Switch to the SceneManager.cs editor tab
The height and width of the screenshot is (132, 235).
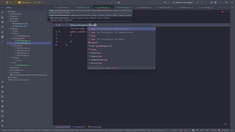(124, 7)
